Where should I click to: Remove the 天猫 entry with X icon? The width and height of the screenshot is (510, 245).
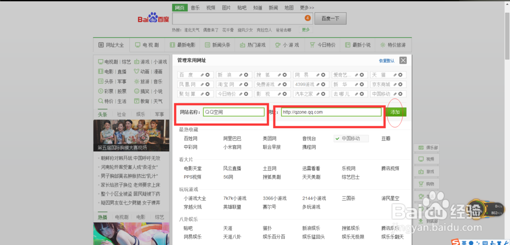pos(400,75)
